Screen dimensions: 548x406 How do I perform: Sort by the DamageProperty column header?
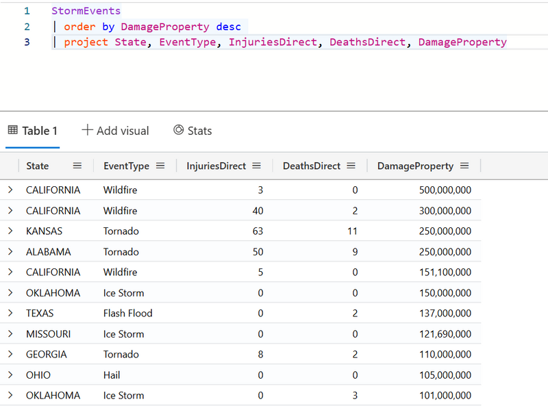(x=415, y=166)
